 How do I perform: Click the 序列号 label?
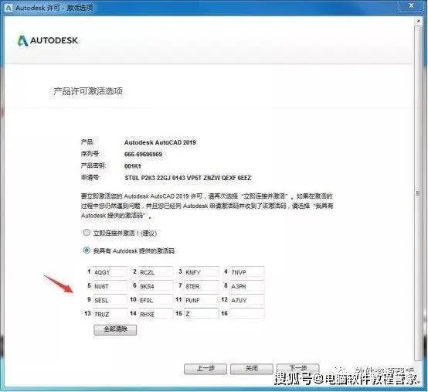point(90,154)
